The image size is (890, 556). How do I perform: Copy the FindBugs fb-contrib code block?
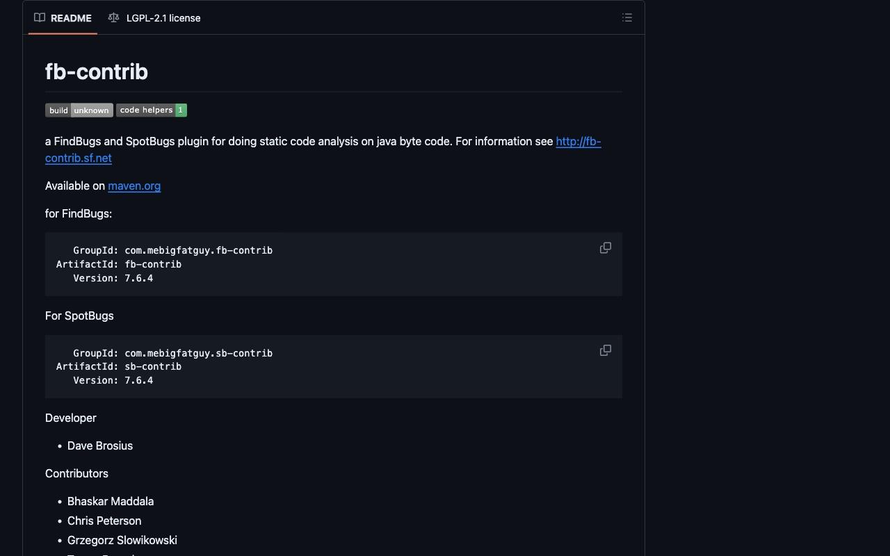(x=606, y=248)
